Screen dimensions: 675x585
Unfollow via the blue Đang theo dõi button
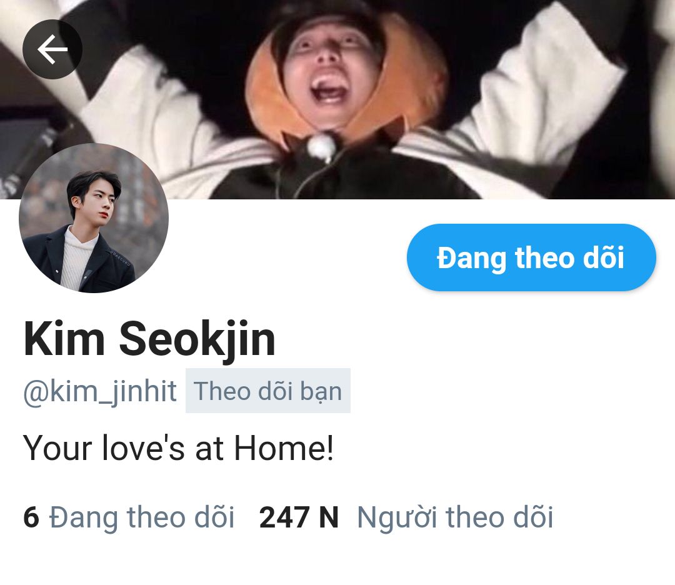pos(531,257)
